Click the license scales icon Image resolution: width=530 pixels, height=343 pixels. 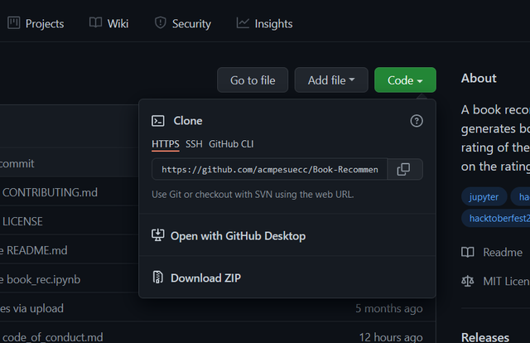pos(467,281)
